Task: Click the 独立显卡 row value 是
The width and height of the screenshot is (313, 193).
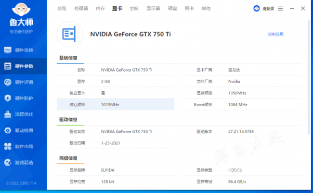Action: tap(103, 93)
